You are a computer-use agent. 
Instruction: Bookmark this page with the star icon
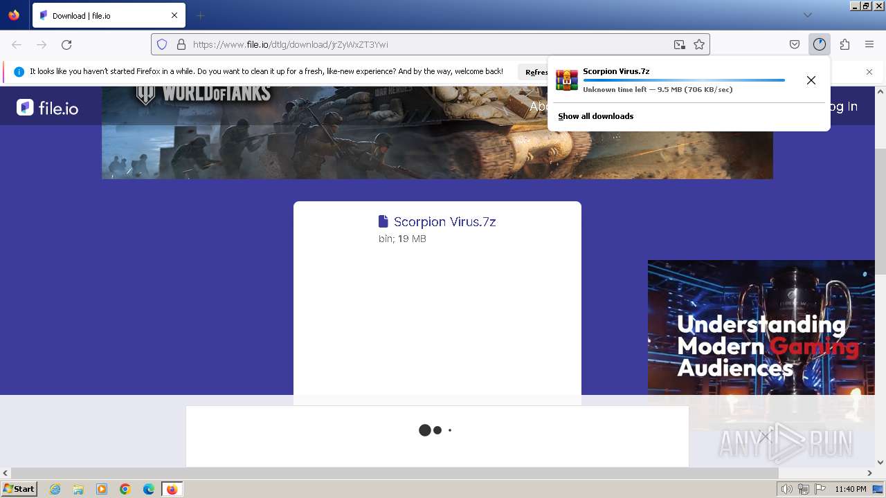click(699, 44)
